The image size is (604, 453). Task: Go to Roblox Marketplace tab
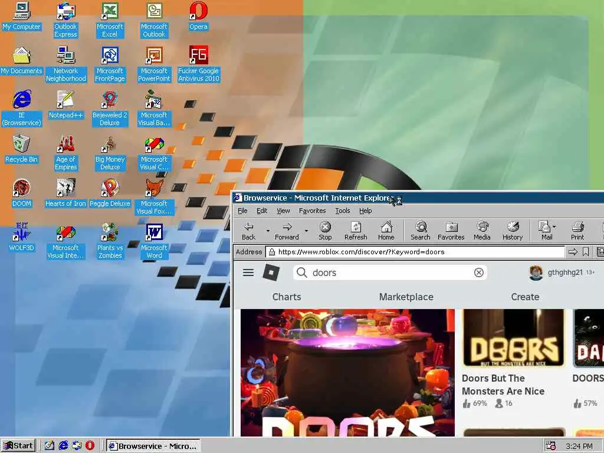[406, 297]
